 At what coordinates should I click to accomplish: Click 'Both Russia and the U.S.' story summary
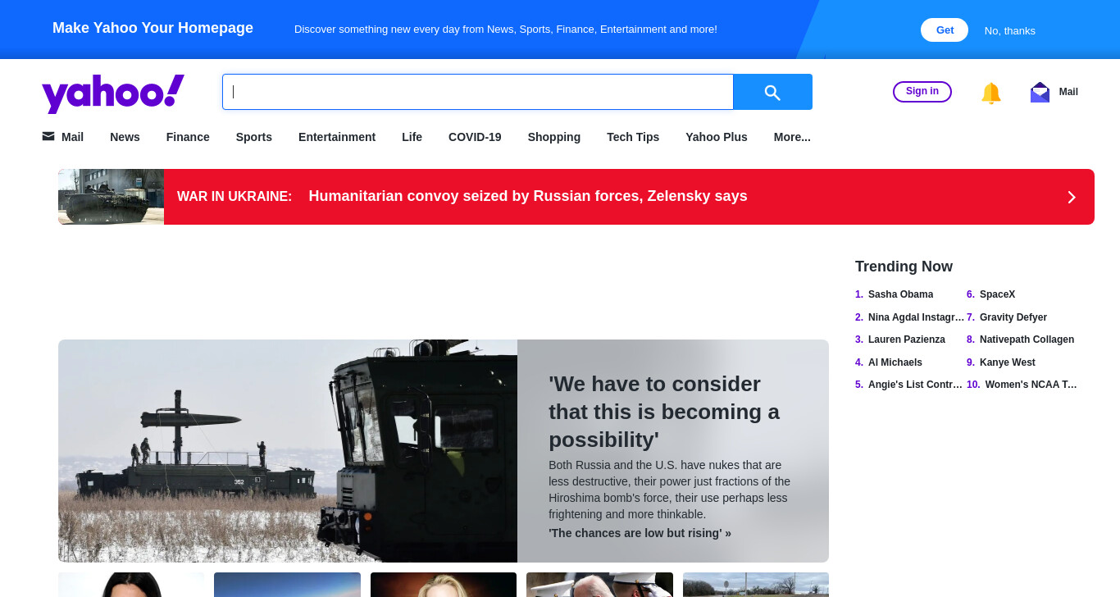pyautogui.click(x=670, y=490)
